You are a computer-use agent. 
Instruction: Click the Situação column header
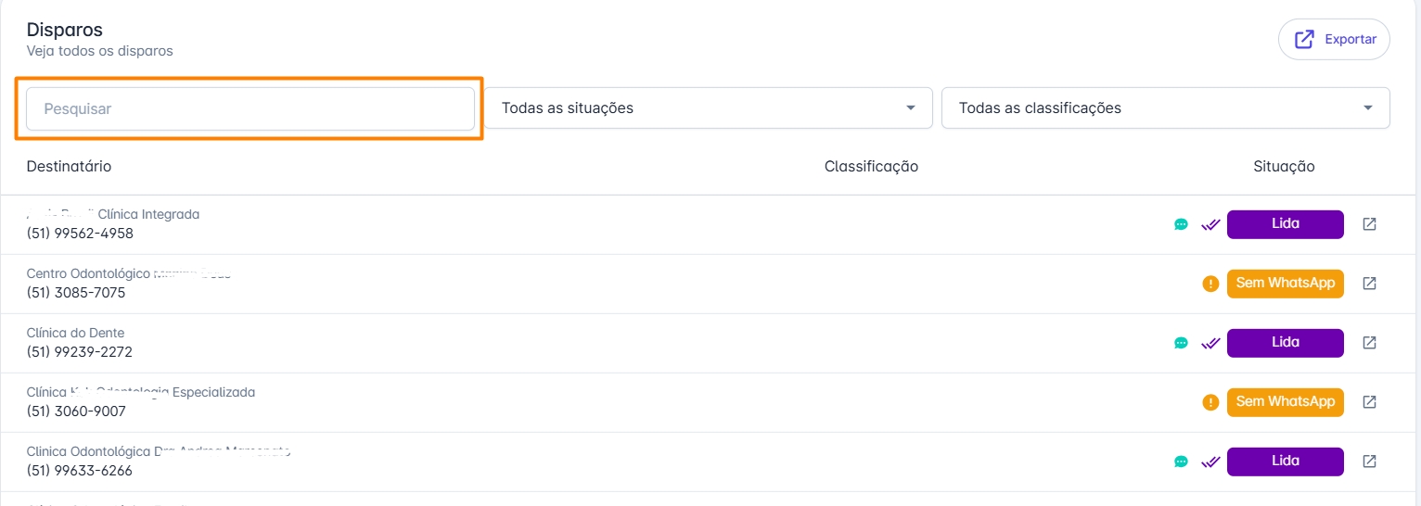(x=1284, y=167)
